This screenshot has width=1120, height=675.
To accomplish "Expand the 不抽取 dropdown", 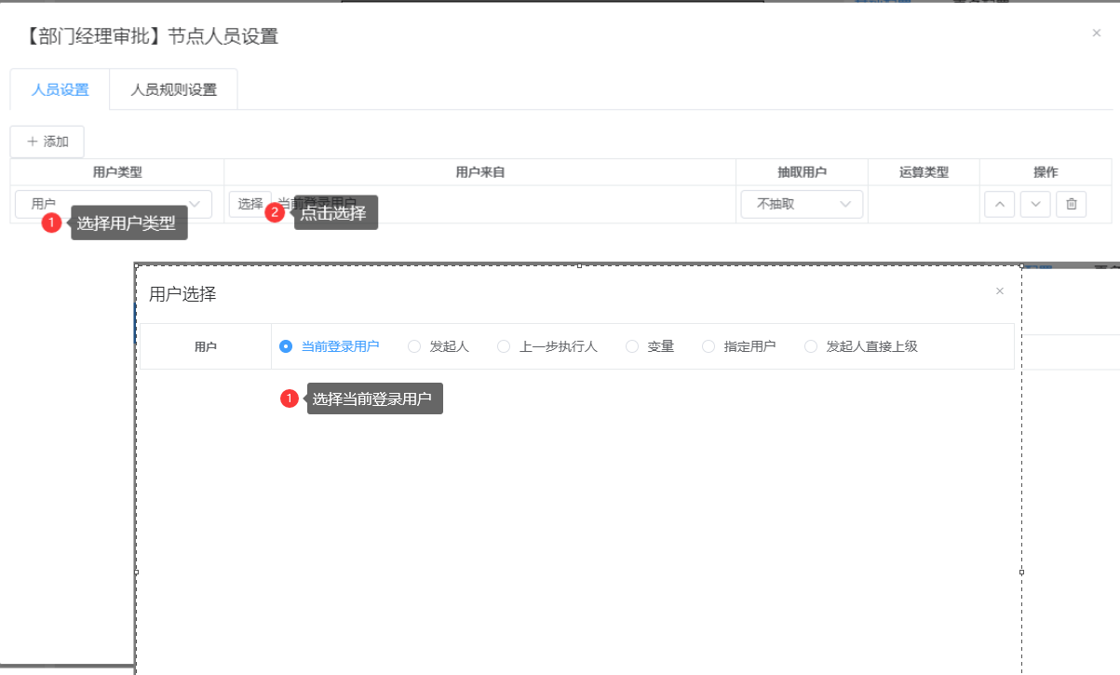I will [x=802, y=204].
